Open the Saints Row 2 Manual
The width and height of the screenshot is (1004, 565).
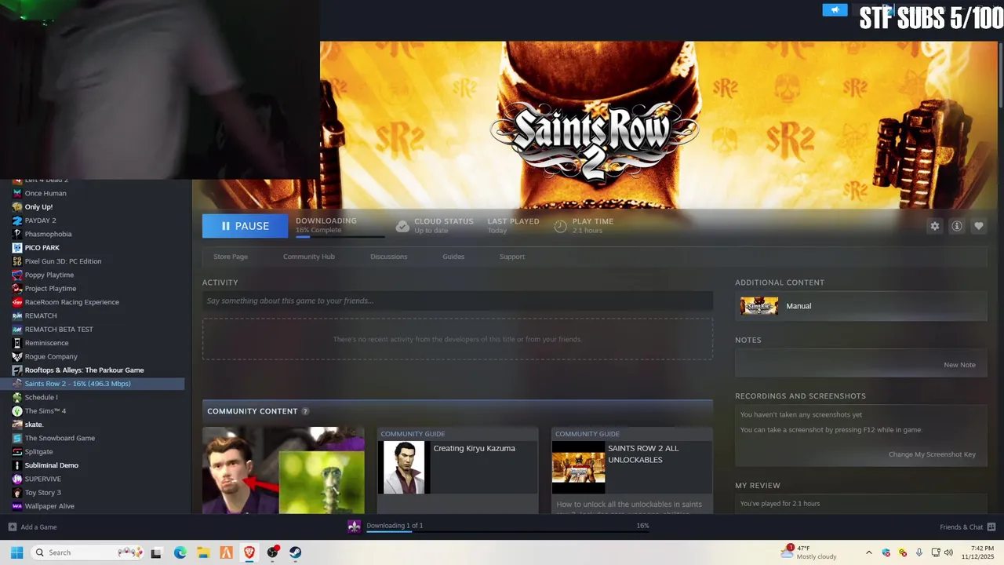[x=860, y=306]
